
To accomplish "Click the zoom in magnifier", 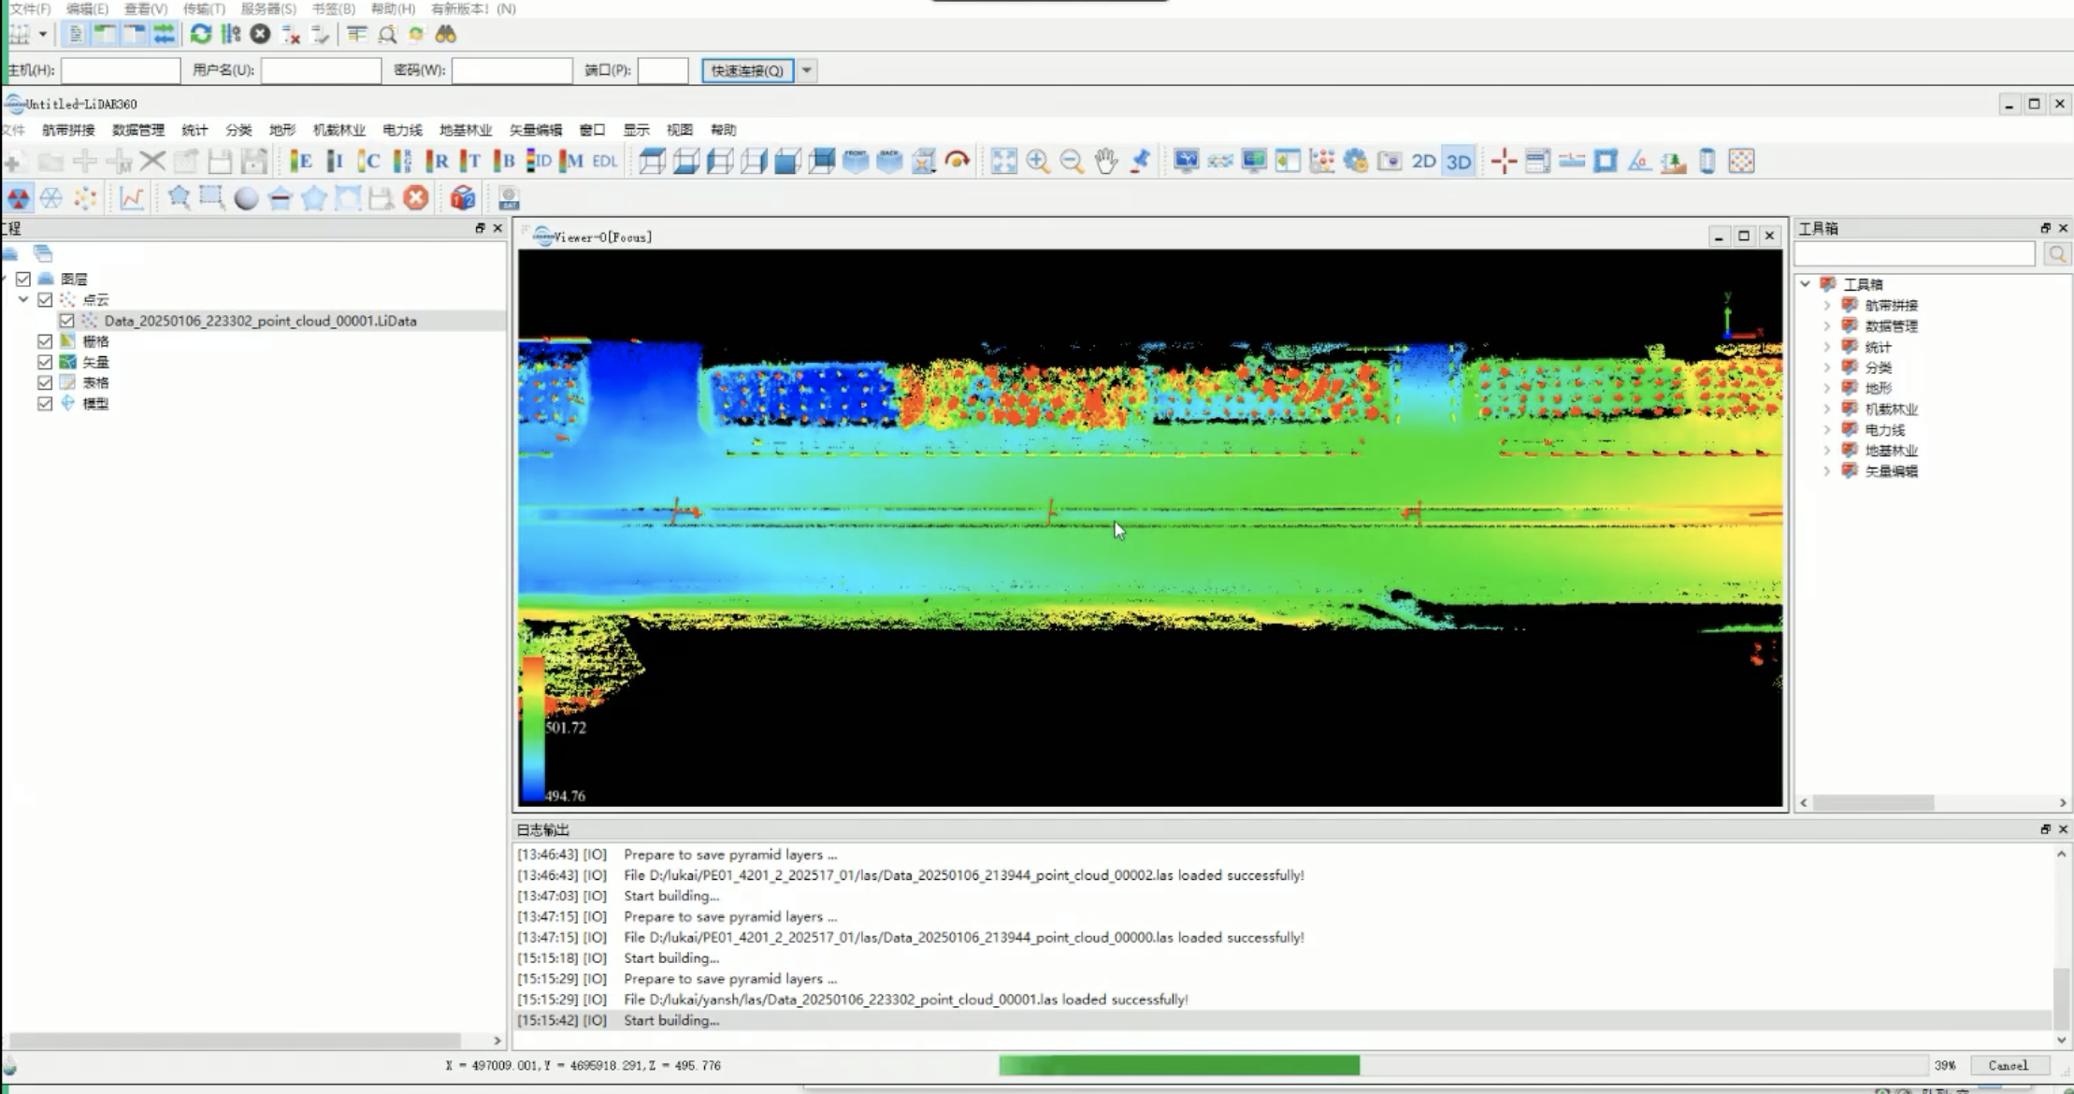I will pyautogui.click(x=1037, y=161).
